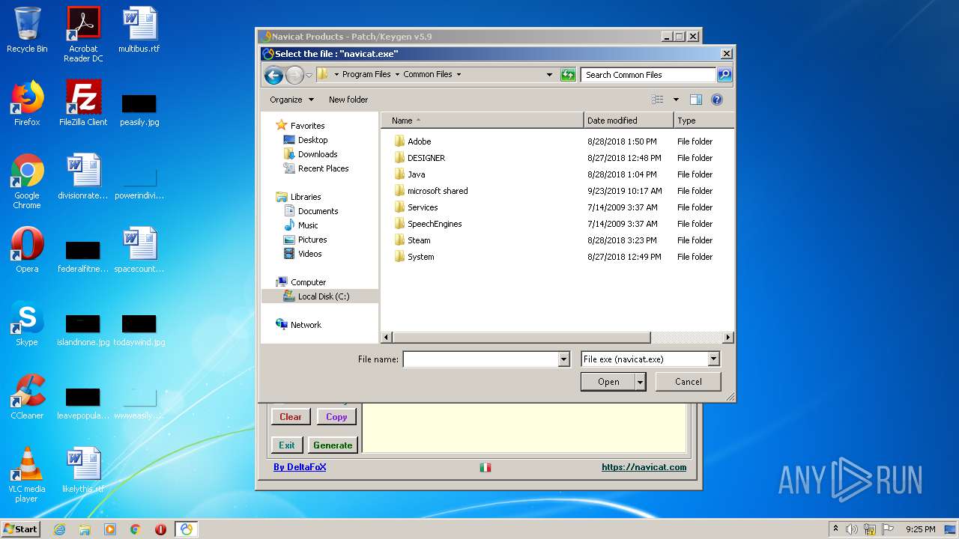Viewport: 959px width, 539px height.
Task: Select Libraries in navigation pane
Action: coord(306,197)
